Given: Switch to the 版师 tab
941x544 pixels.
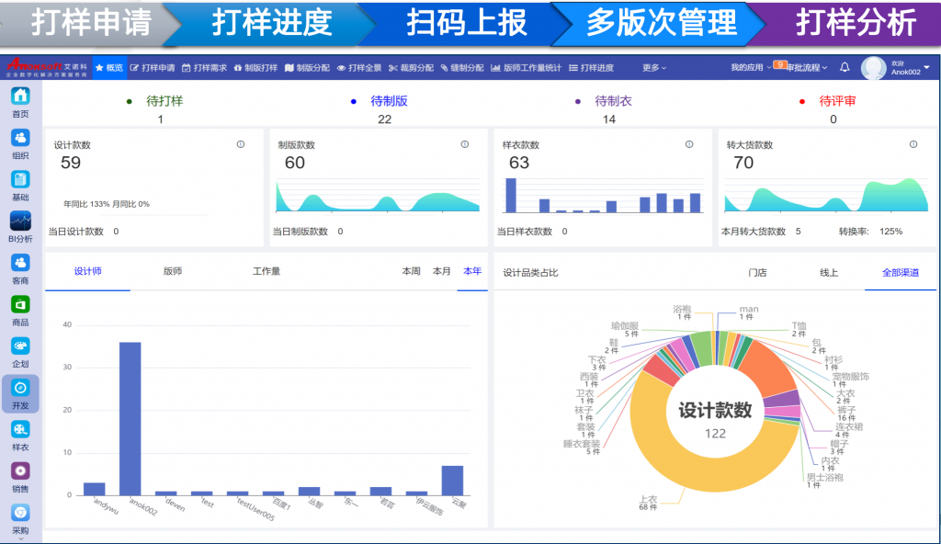Looking at the screenshot, I should point(173,271).
